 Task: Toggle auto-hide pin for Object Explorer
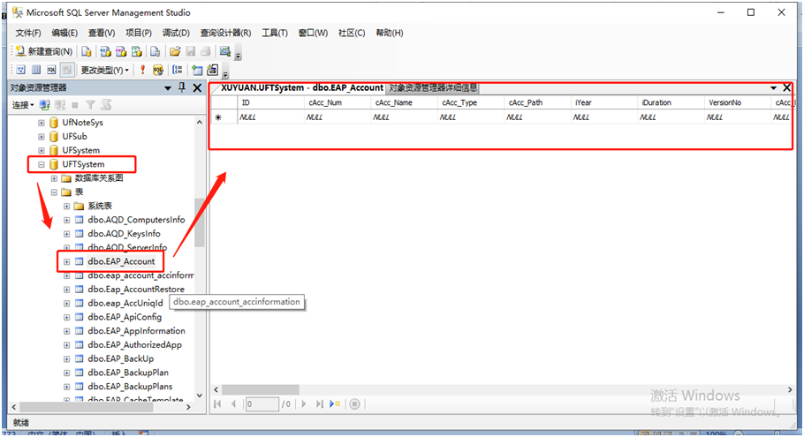181,87
